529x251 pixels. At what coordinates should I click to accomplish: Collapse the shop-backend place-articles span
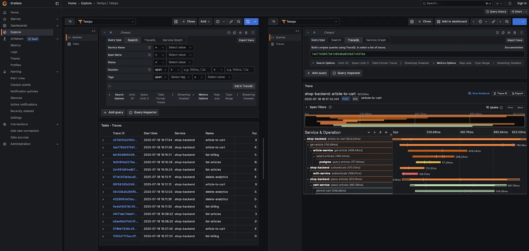[x=308, y=179]
